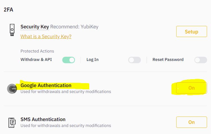Click the Protected Actions label
211x134 pixels.
click(x=37, y=51)
